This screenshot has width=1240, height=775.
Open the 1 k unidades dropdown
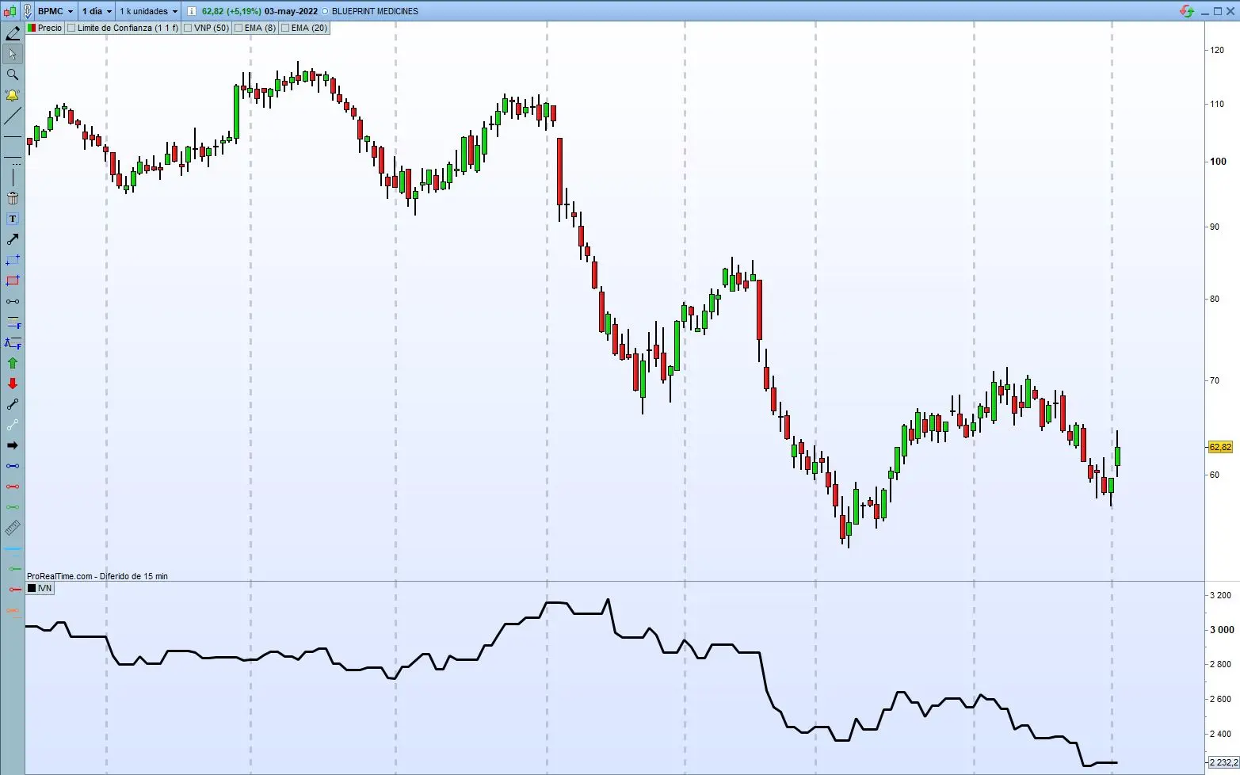click(x=147, y=11)
